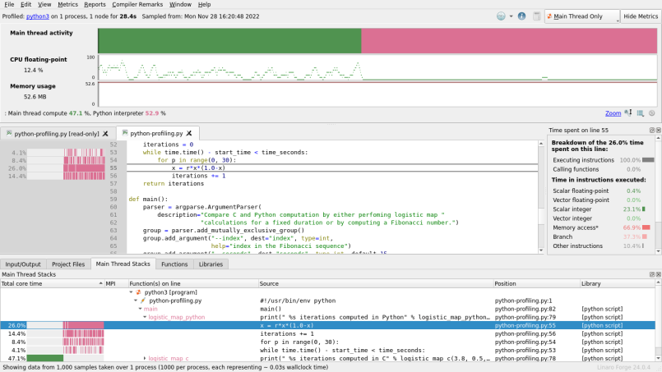This screenshot has width=662, height=372.
Task: Close the read-only python-profiling.py tab
Action: tap(105, 134)
